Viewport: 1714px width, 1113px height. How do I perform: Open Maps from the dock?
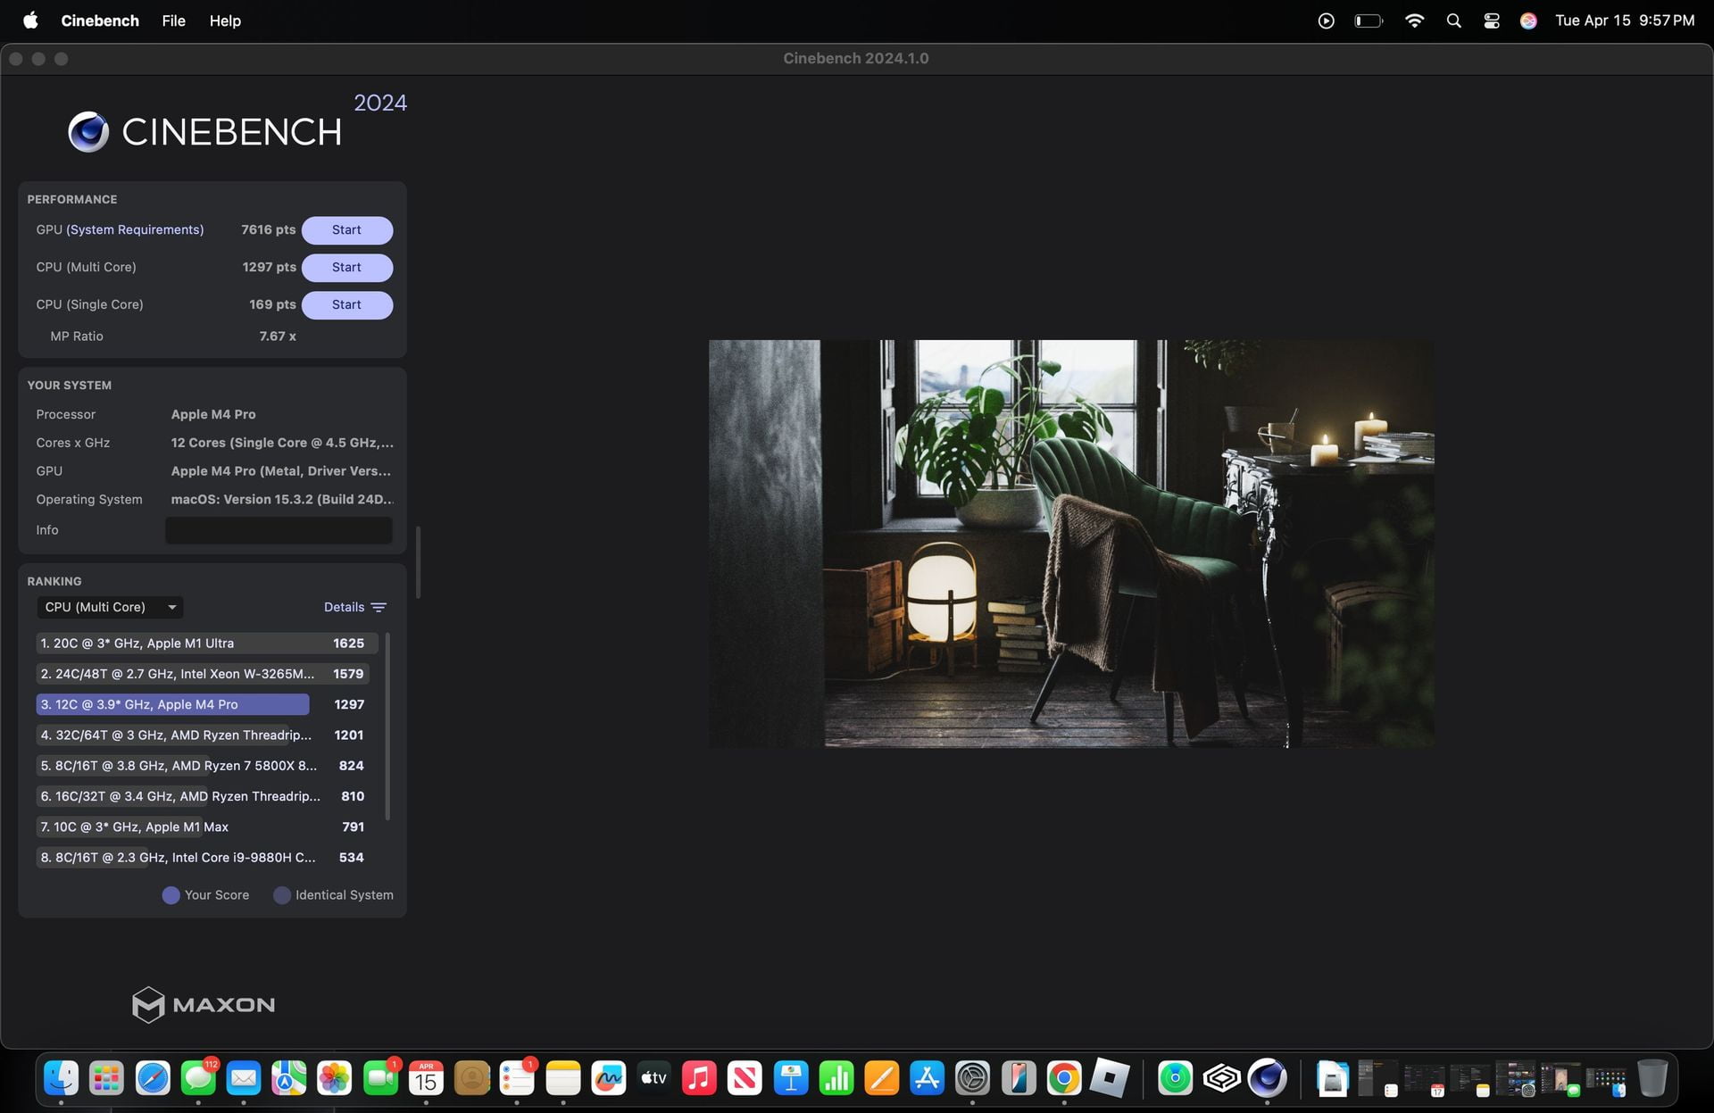pos(289,1078)
